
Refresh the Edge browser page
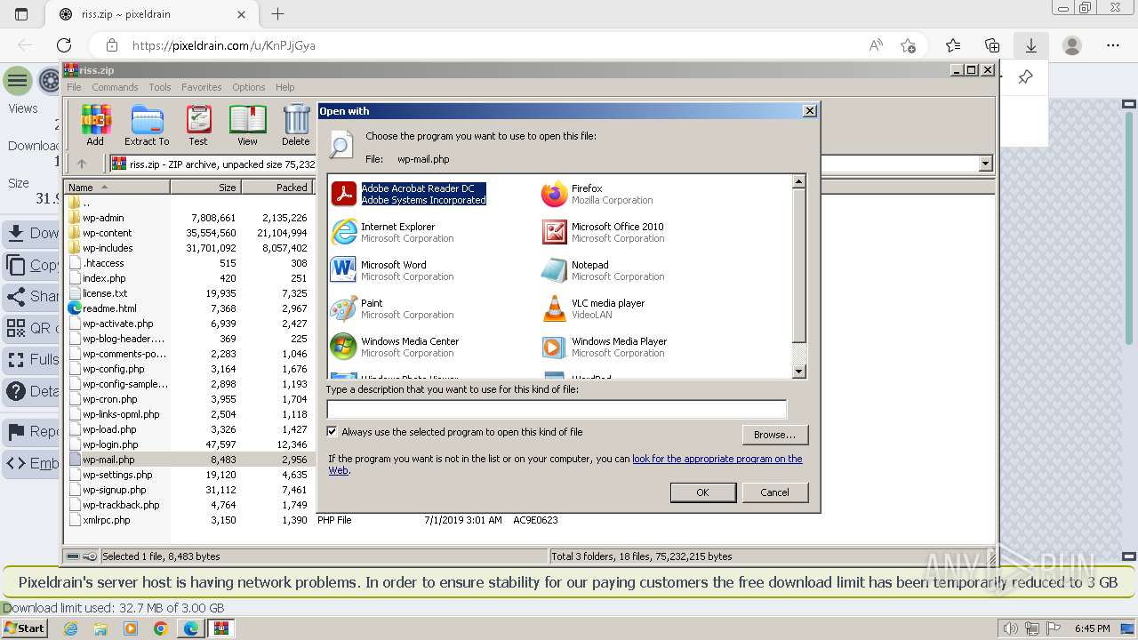(64, 45)
